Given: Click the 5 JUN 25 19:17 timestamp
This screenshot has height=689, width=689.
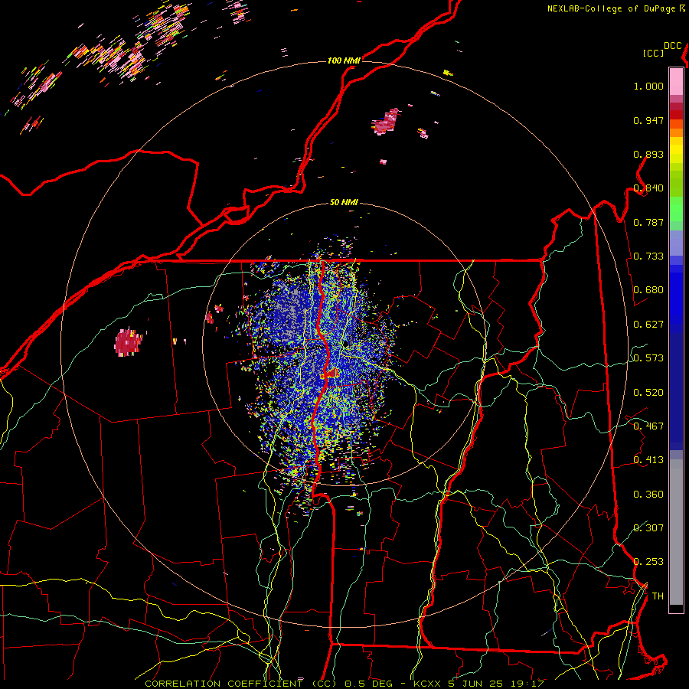Looking at the screenshot, I should [x=496, y=684].
